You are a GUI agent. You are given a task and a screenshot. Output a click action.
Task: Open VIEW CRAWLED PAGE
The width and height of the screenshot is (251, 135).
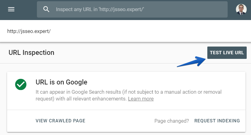click(x=60, y=121)
